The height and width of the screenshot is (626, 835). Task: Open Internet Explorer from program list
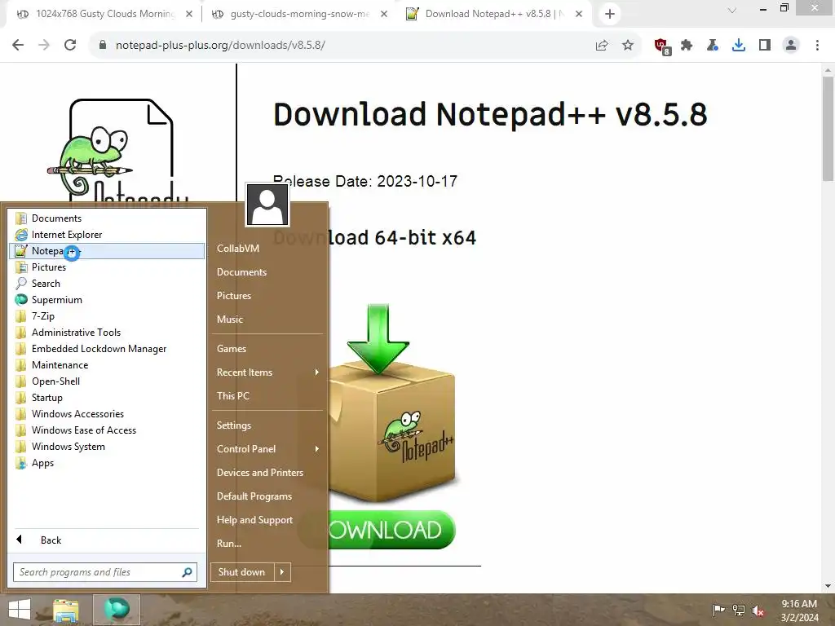[107, 234]
